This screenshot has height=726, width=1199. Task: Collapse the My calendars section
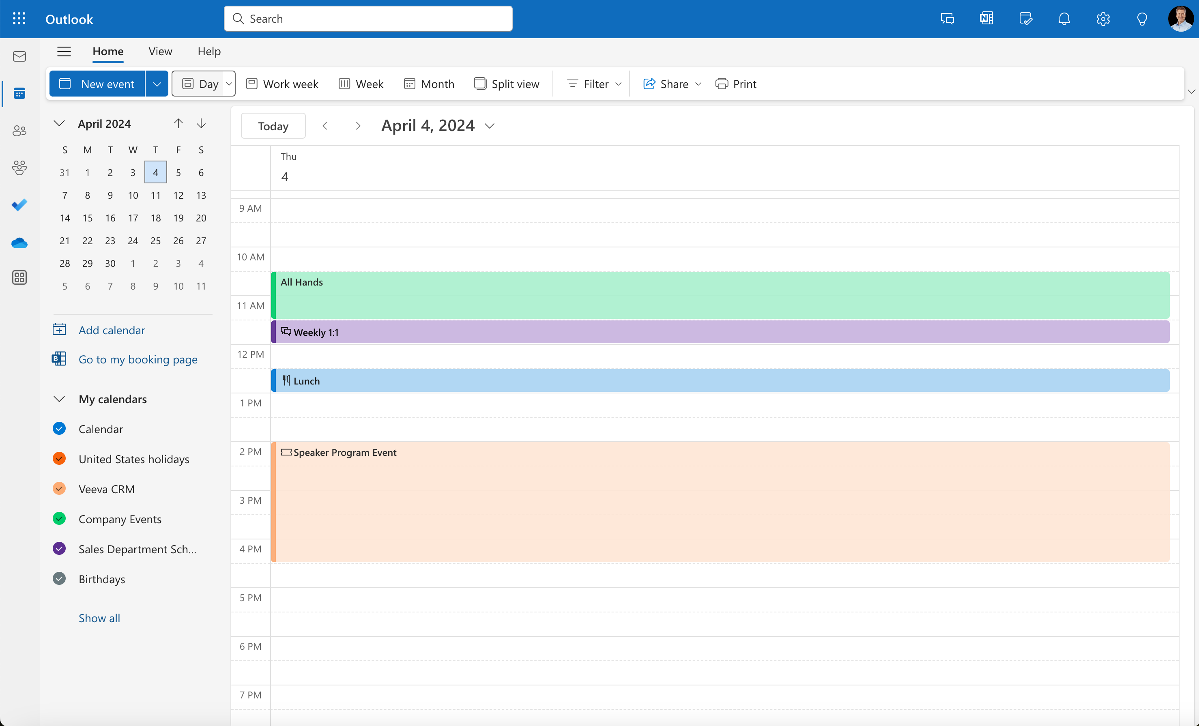tap(59, 399)
